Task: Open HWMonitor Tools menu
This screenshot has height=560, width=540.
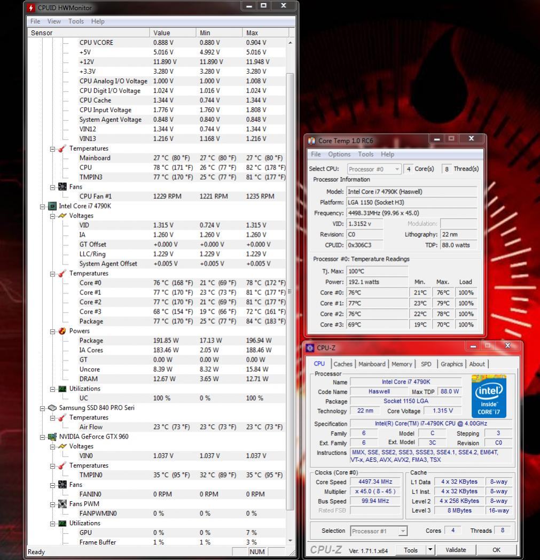Action: [x=76, y=21]
